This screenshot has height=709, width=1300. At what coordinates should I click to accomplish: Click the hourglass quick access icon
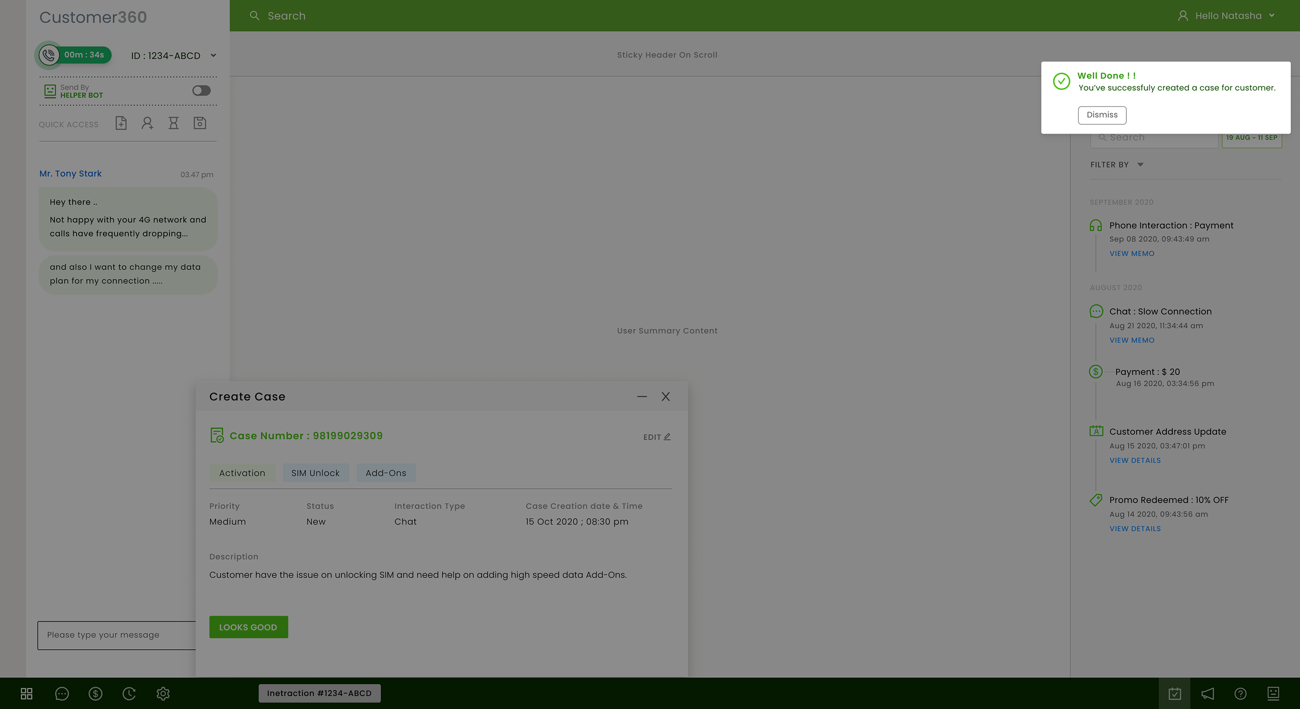coord(174,124)
